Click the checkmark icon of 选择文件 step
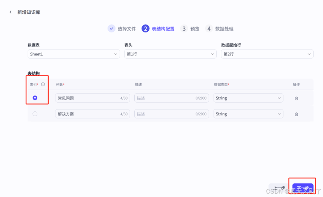Screen dimensions: 323x197 111,29
